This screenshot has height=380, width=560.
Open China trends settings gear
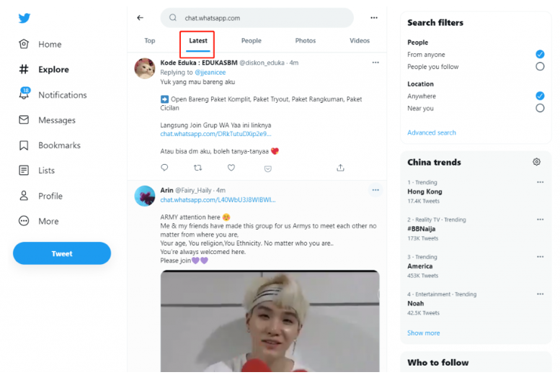point(536,162)
